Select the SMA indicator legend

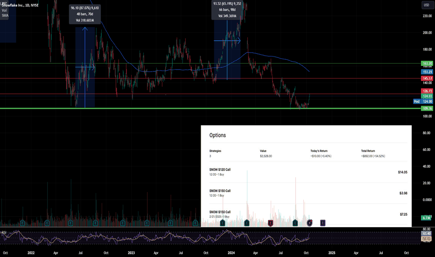[5, 15]
